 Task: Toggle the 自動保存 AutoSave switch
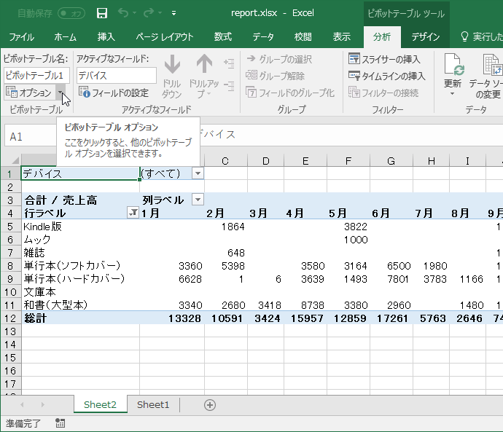pos(71,13)
